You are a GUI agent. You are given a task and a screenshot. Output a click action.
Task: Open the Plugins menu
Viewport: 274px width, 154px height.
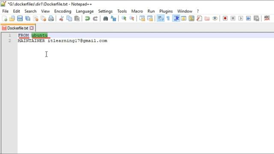pyautogui.click(x=166, y=11)
